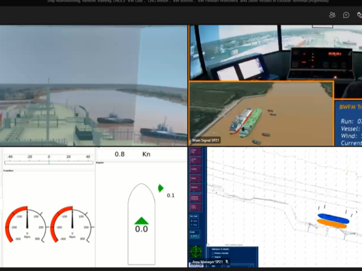The height and width of the screenshot is (271, 362).
Task: Select the second Set Goal radio option
Action: [192, 225]
